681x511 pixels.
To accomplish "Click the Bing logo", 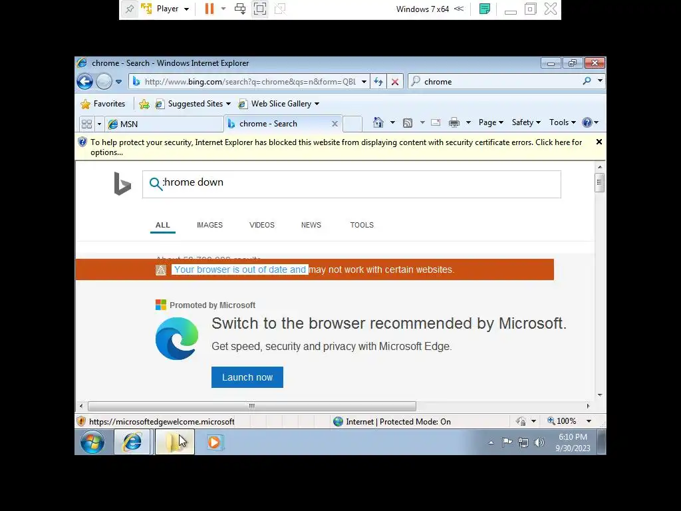I will tap(122, 184).
